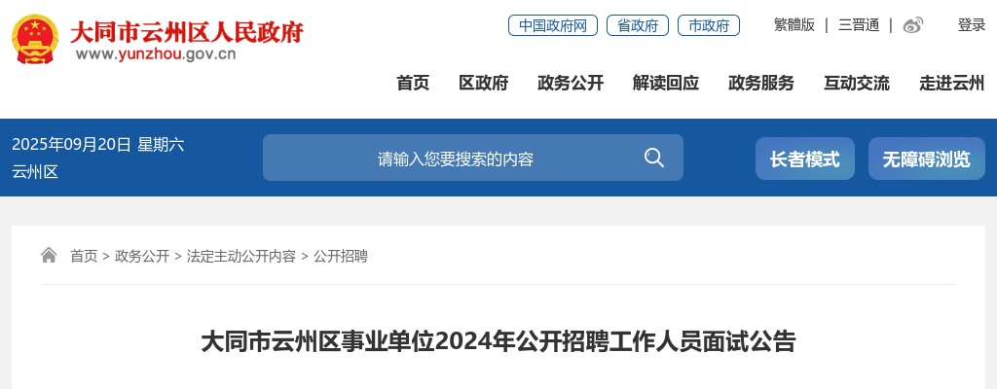Open the Weibo icon link

[913, 25]
